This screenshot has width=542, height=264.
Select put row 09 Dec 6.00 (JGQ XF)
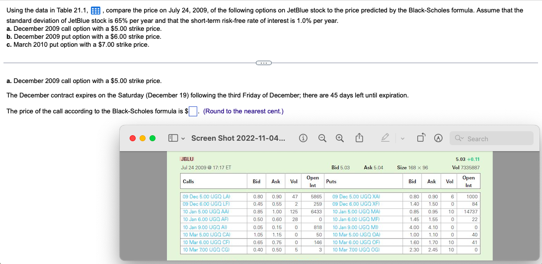pos(356,203)
